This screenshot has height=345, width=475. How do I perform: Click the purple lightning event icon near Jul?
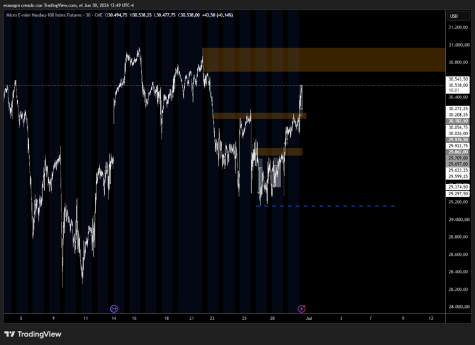pos(301,309)
